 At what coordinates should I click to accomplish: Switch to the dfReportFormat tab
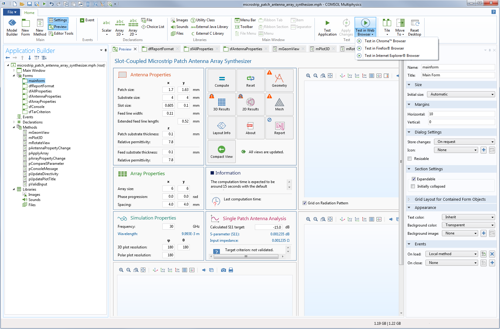click(x=161, y=49)
